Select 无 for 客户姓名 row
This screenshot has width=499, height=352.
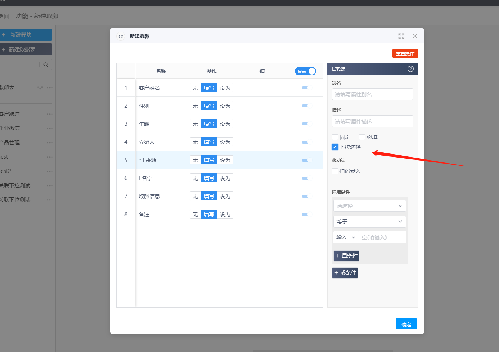[x=195, y=88]
